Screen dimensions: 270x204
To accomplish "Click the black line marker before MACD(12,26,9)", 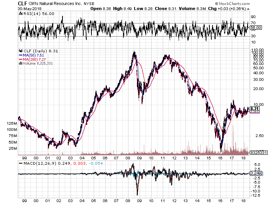I will (21, 163).
